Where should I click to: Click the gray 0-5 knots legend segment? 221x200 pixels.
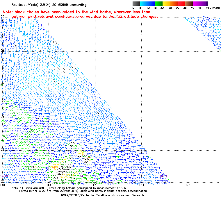(136, 3)
